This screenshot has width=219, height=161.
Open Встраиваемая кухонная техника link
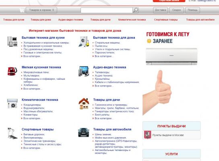(43, 46)
